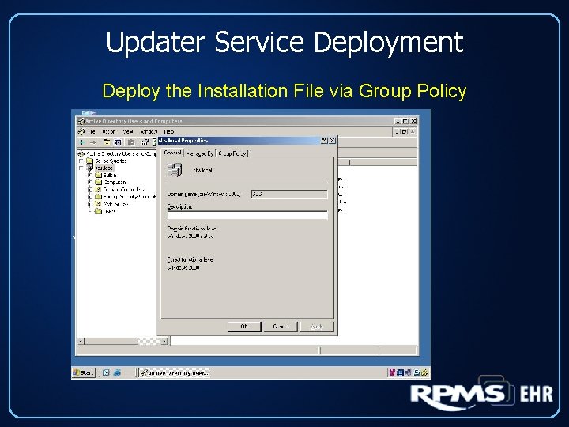Toggle the Show/Hide console tree icon
569x427 pixels.
click(118, 142)
